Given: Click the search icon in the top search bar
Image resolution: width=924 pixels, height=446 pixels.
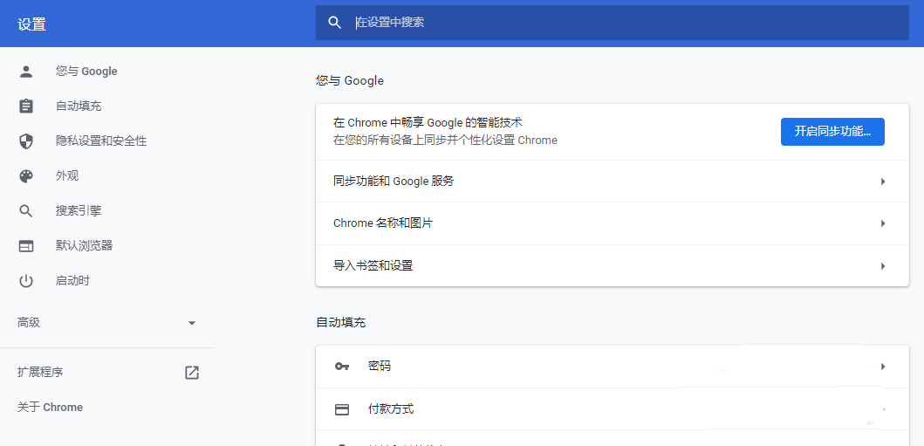Looking at the screenshot, I should click(x=335, y=23).
